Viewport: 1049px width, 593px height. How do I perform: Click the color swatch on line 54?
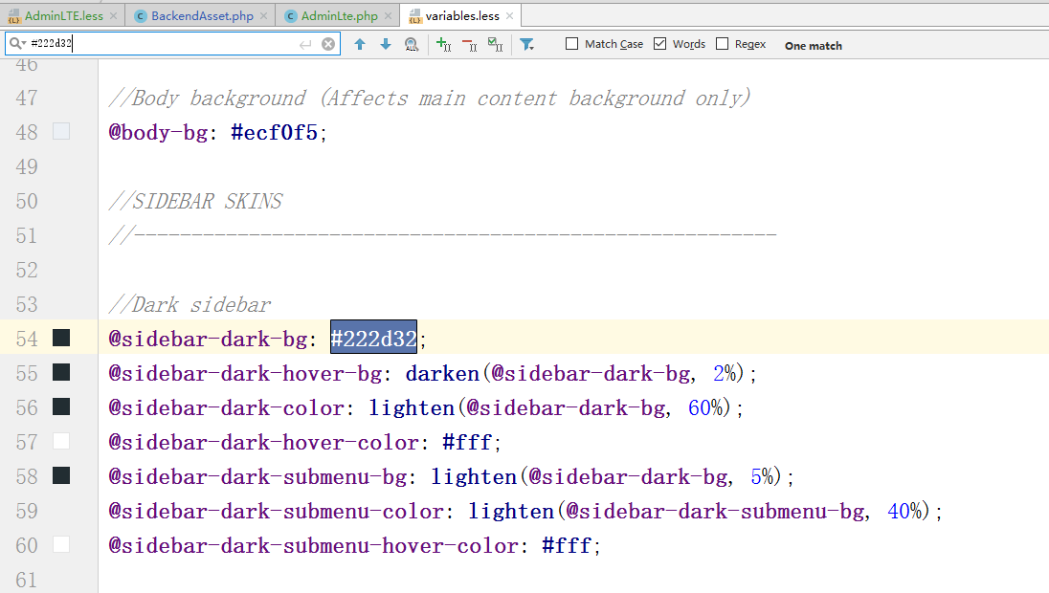tap(61, 339)
